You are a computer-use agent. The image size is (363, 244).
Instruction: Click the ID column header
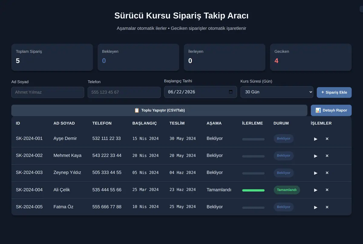point(18,123)
